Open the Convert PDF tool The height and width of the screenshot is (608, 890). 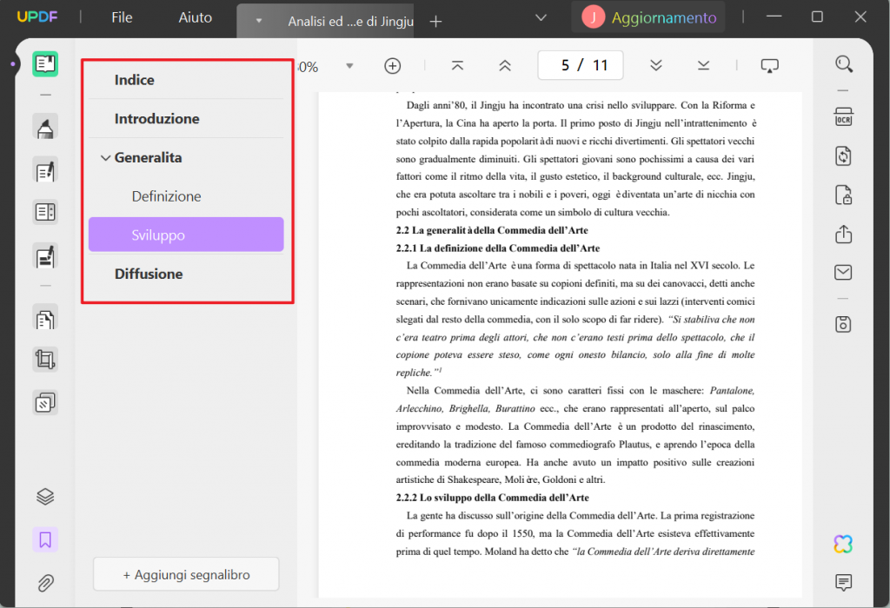tap(842, 155)
